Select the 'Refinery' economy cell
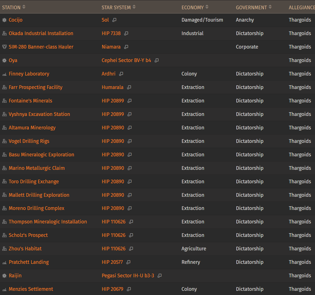 tap(191, 262)
